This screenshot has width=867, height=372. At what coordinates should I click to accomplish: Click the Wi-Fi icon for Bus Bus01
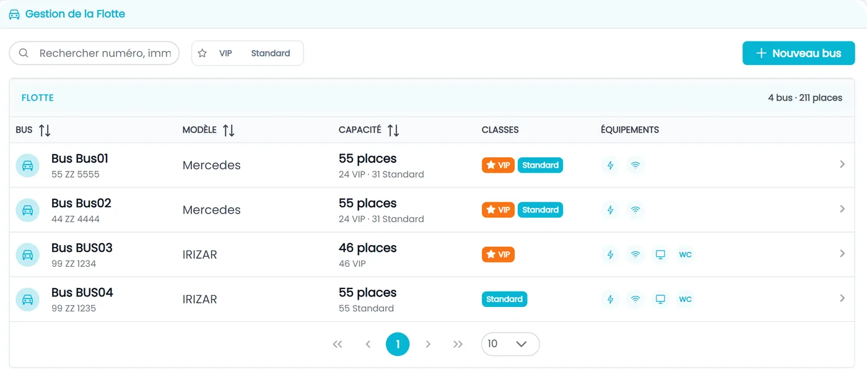[x=635, y=165]
